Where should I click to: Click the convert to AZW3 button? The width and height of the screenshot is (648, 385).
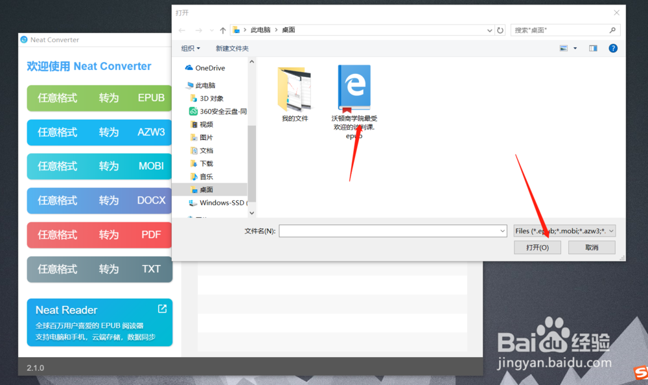coord(99,132)
